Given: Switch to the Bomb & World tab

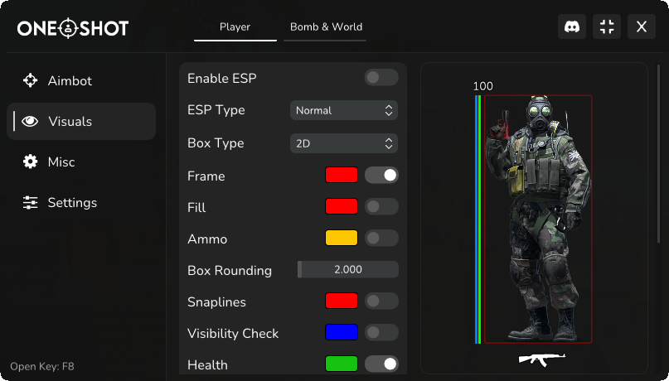Looking at the screenshot, I should pyautogui.click(x=326, y=27).
